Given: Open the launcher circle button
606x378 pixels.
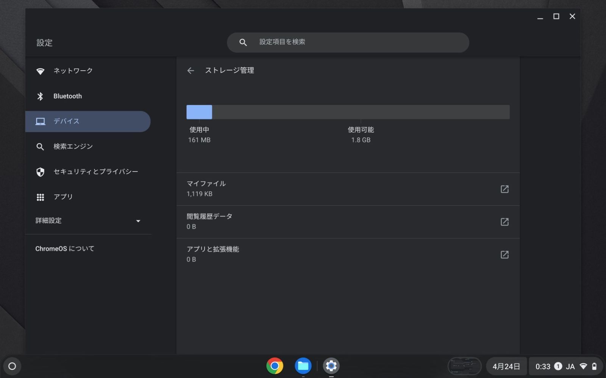Looking at the screenshot, I should tap(12, 366).
